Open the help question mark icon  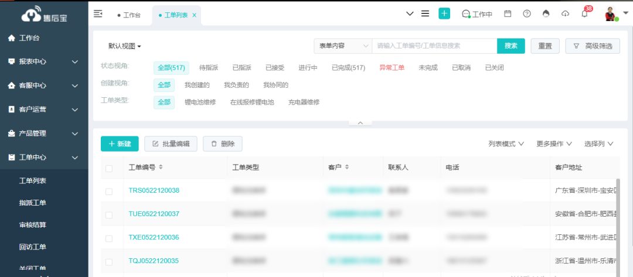pyautogui.click(x=527, y=14)
